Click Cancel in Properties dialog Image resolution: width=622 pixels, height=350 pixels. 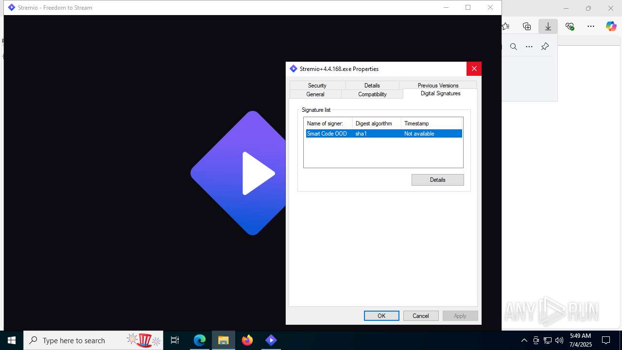pyautogui.click(x=421, y=316)
